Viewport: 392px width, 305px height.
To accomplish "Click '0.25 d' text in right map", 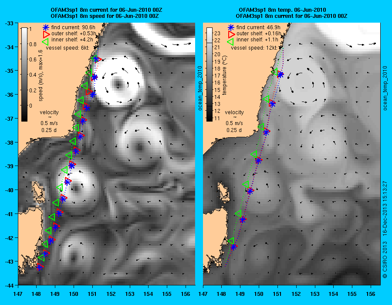I will point(234,130).
